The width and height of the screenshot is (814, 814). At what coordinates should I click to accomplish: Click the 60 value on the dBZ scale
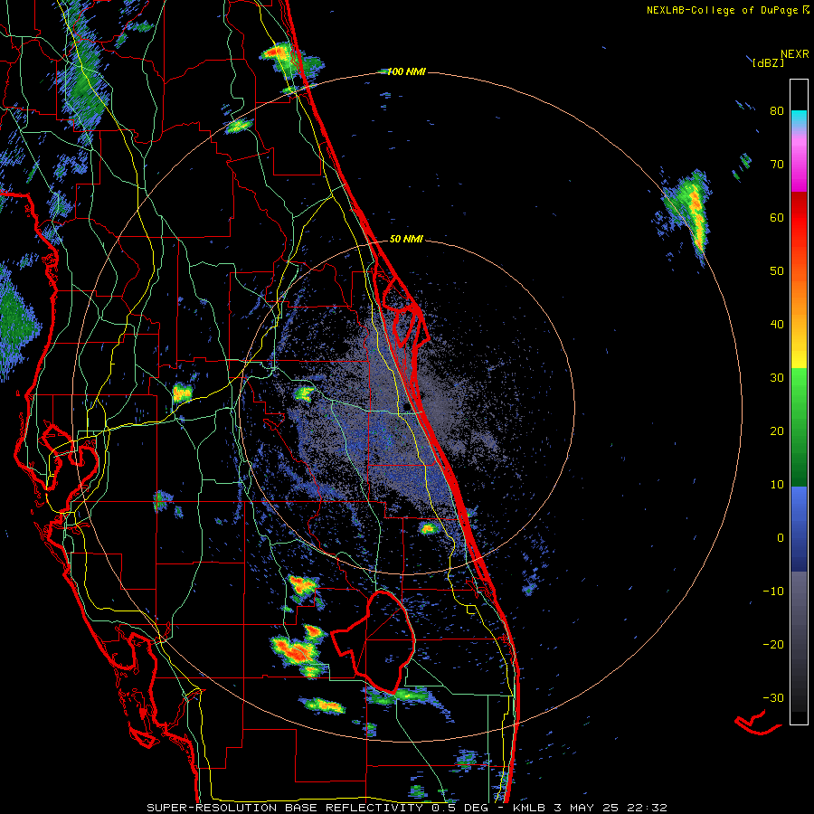[777, 217]
